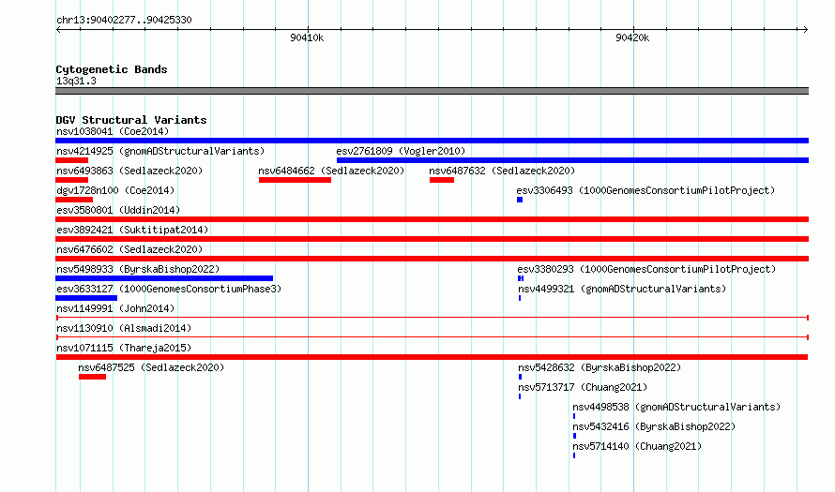Image resolution: width=835 pixels, height=492 pixels.
Task: Open nsv6493863 (Sedlazeck2020) label
Action: pyautogui.click(x=129, y=171)
